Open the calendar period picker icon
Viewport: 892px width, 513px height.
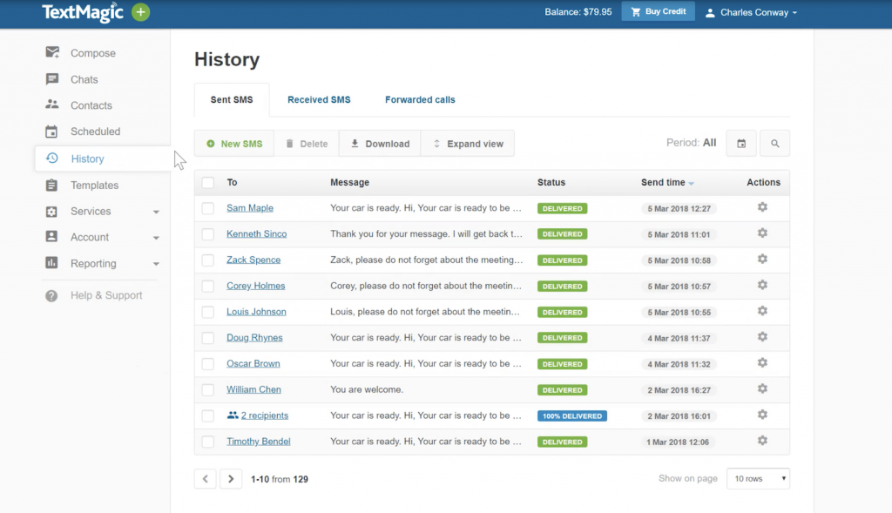(740, 144)
